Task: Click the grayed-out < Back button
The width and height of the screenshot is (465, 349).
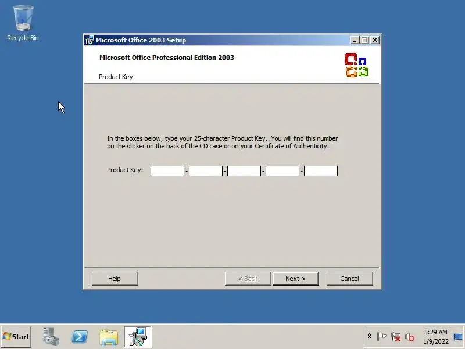Action: (248, 279)
